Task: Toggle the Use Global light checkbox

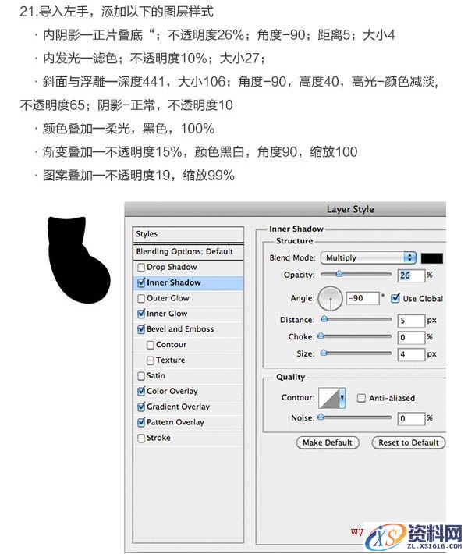Action: pos(395,298)
